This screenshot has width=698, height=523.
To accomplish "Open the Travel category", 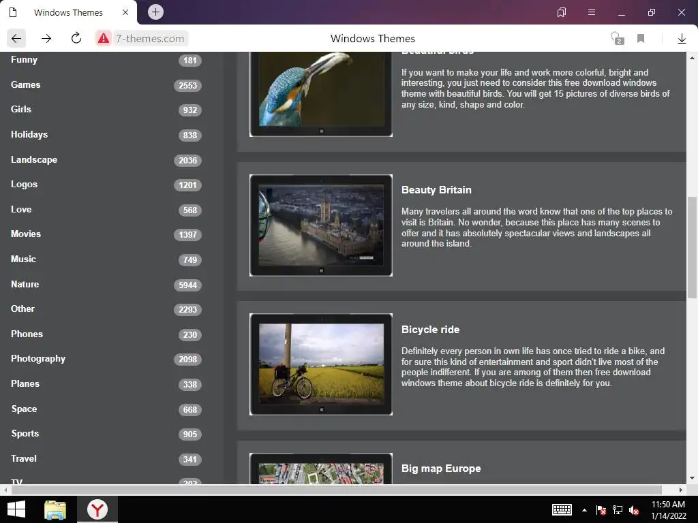I will pyautogui.click(x=24, y=458).
